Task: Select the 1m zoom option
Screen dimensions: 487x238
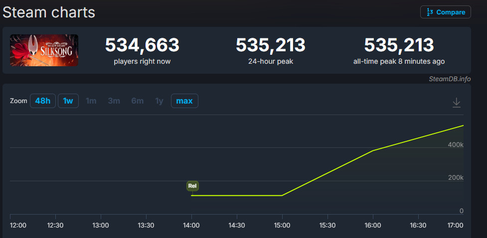Action: tap(91, 101)
